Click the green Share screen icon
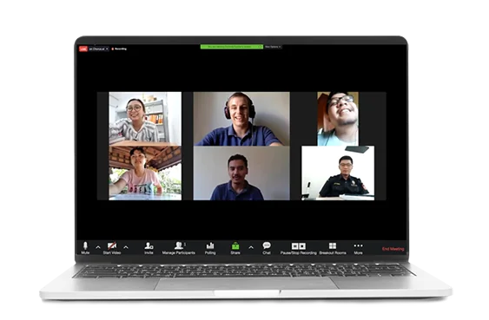This screenshot has width=489, height=320. pos(235,248)
